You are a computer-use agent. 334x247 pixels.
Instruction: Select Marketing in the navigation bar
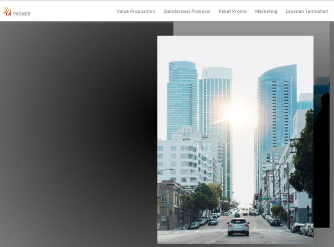[266, 11]
